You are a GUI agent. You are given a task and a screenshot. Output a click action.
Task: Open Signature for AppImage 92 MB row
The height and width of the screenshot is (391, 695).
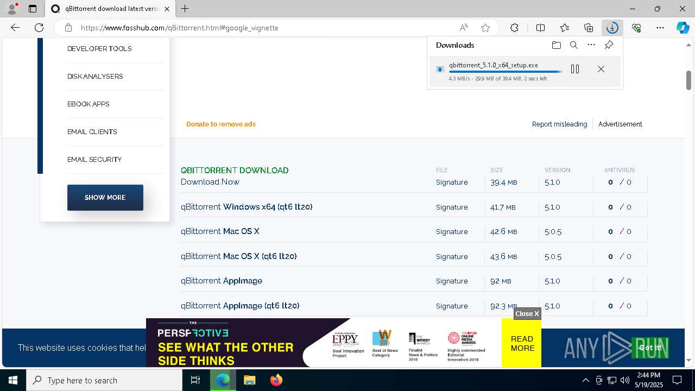[452, 281]
